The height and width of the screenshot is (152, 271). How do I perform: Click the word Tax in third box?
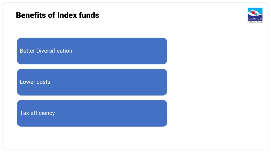tap(24, 113)
